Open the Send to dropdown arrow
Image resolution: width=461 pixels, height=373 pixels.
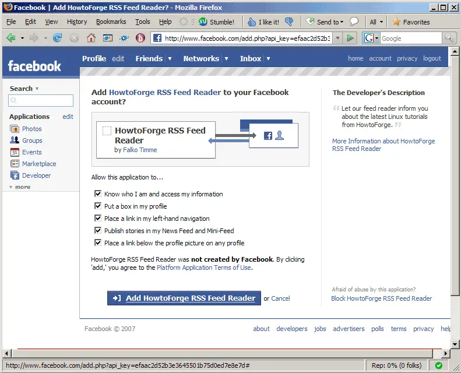(342, 22)
